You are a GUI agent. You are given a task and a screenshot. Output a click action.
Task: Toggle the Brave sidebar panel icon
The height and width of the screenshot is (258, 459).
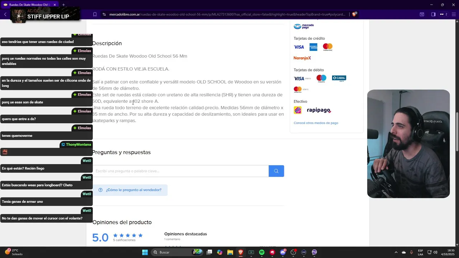coord(433,14)
